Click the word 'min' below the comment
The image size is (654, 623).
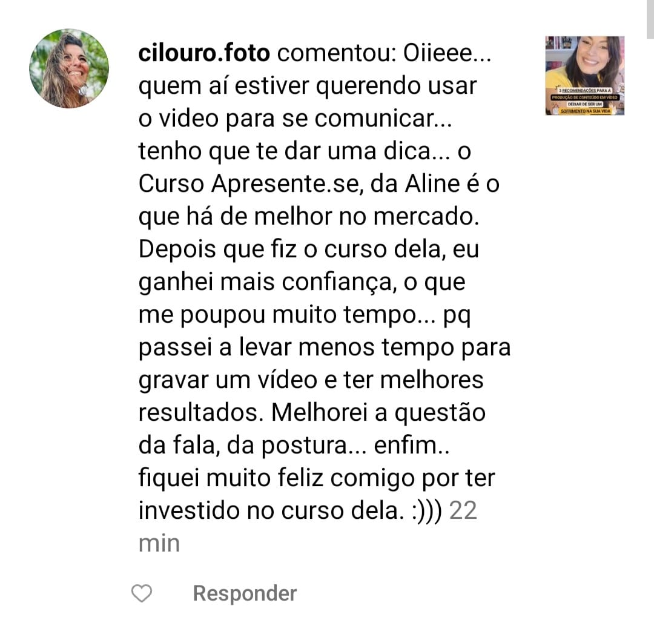point(159,544)
